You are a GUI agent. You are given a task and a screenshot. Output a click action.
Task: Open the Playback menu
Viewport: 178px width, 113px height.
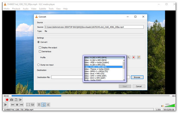(16, 9)
